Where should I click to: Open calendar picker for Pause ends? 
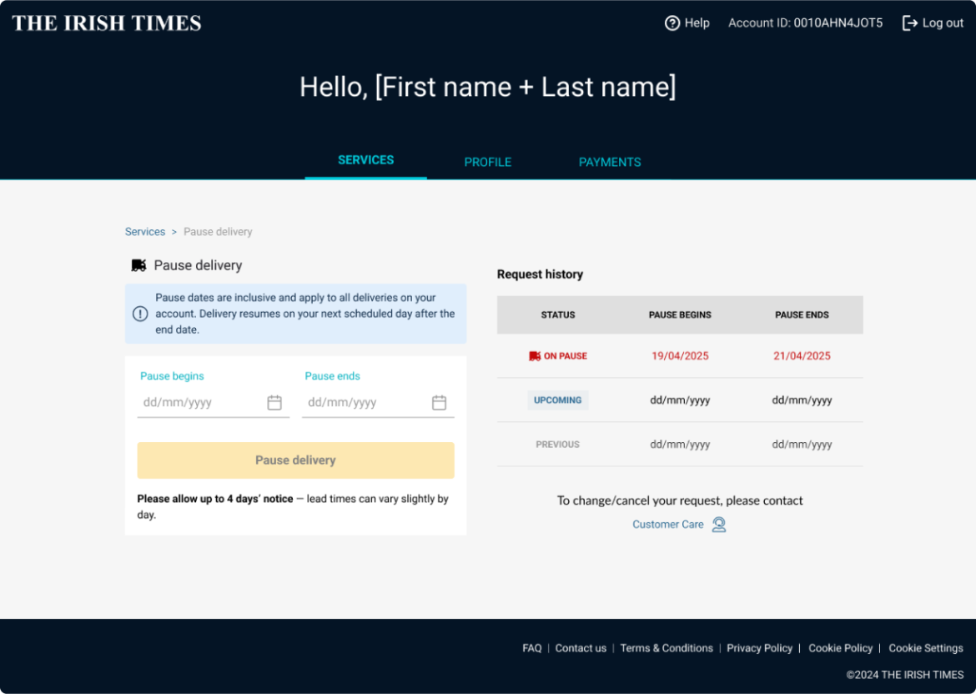tap(440, 403)
